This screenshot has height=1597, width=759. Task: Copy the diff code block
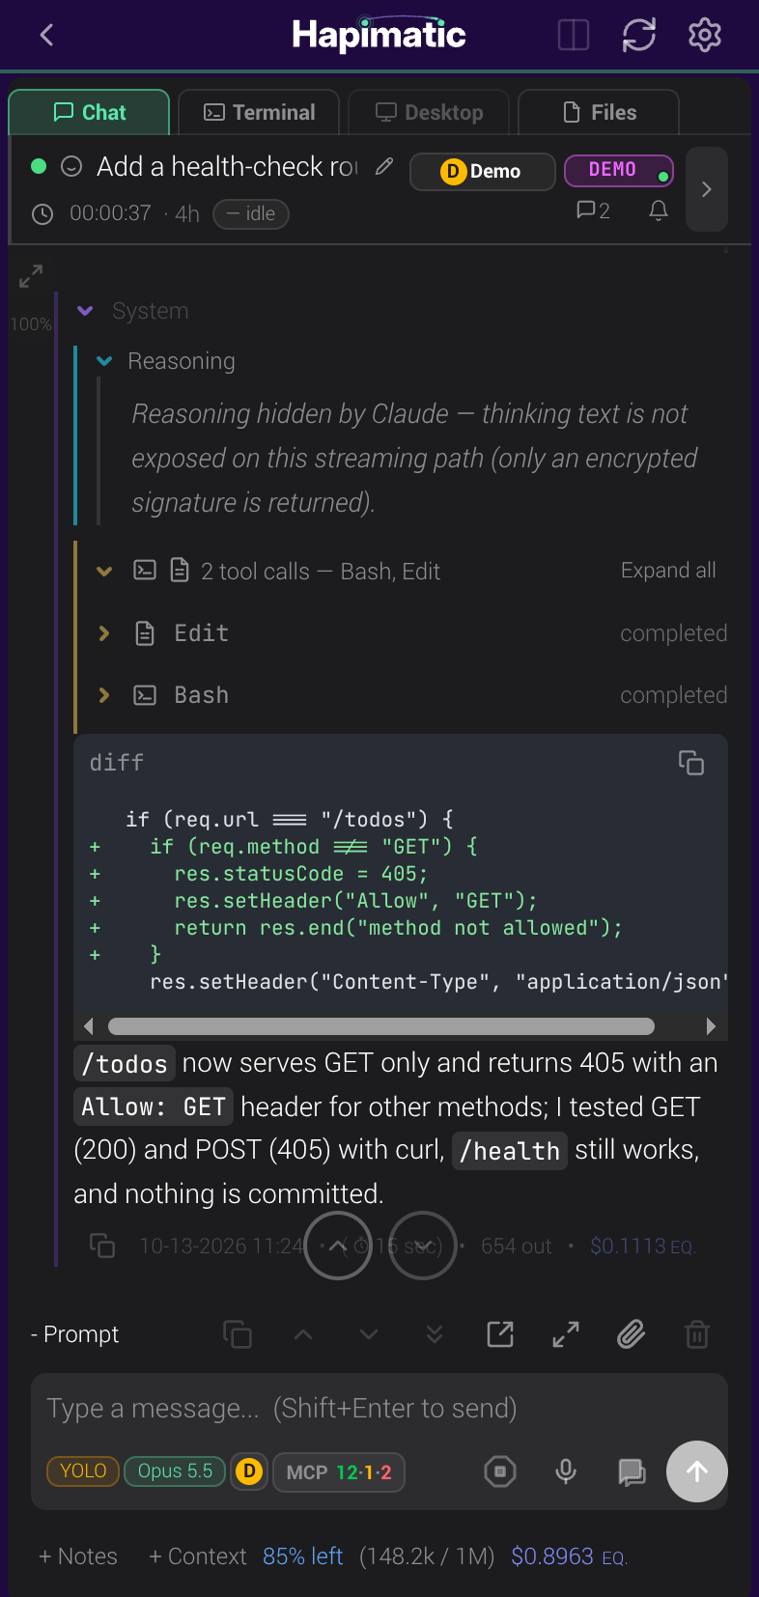point(691,763)
